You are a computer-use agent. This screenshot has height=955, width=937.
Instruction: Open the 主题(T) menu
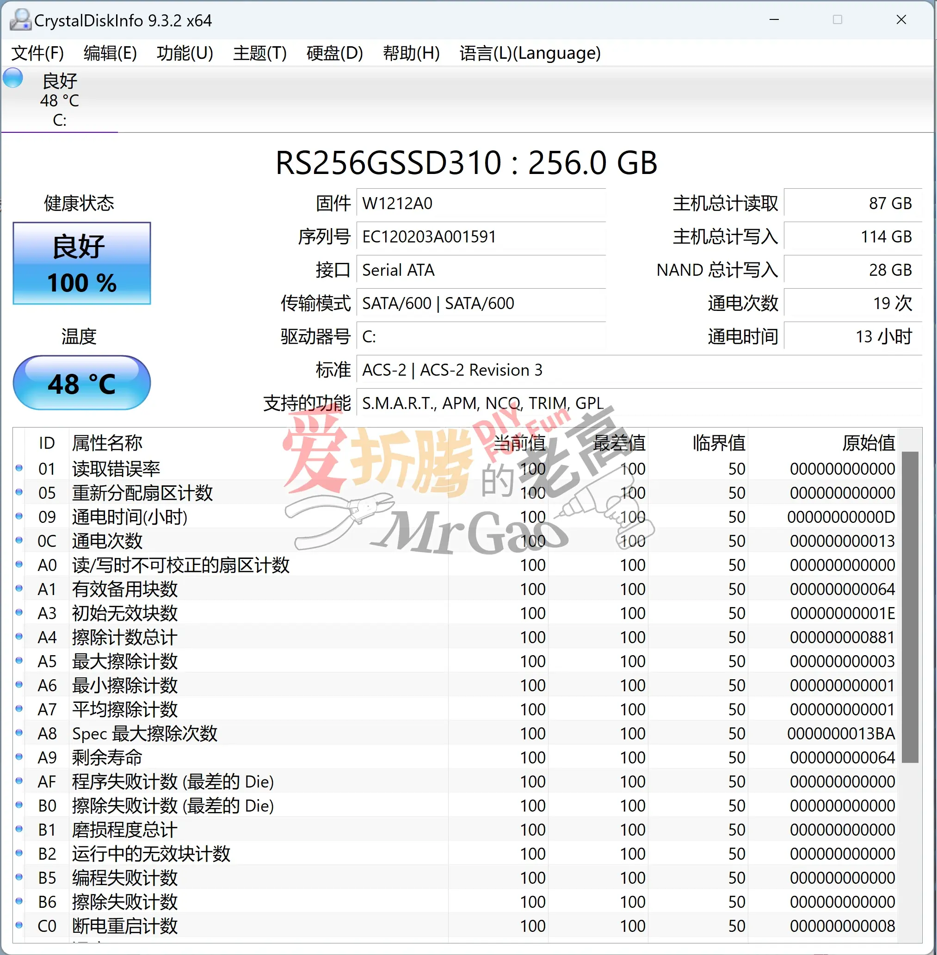tap(260, 53)
